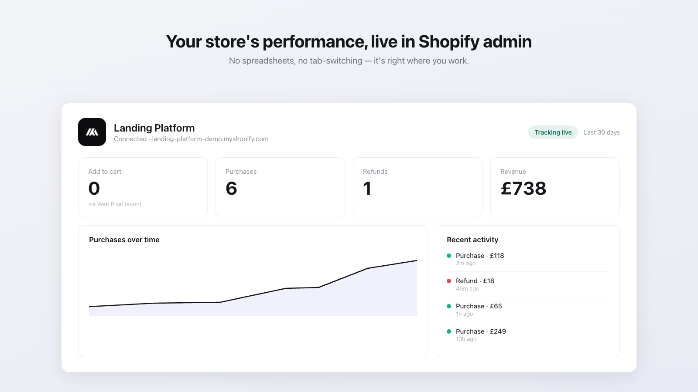This screenshot has width=698, height=392.
Task: Click the Tracking live status badge
Action: (553, 132)
